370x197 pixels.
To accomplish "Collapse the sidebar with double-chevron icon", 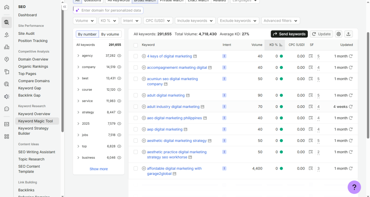I will coord(65,7).
